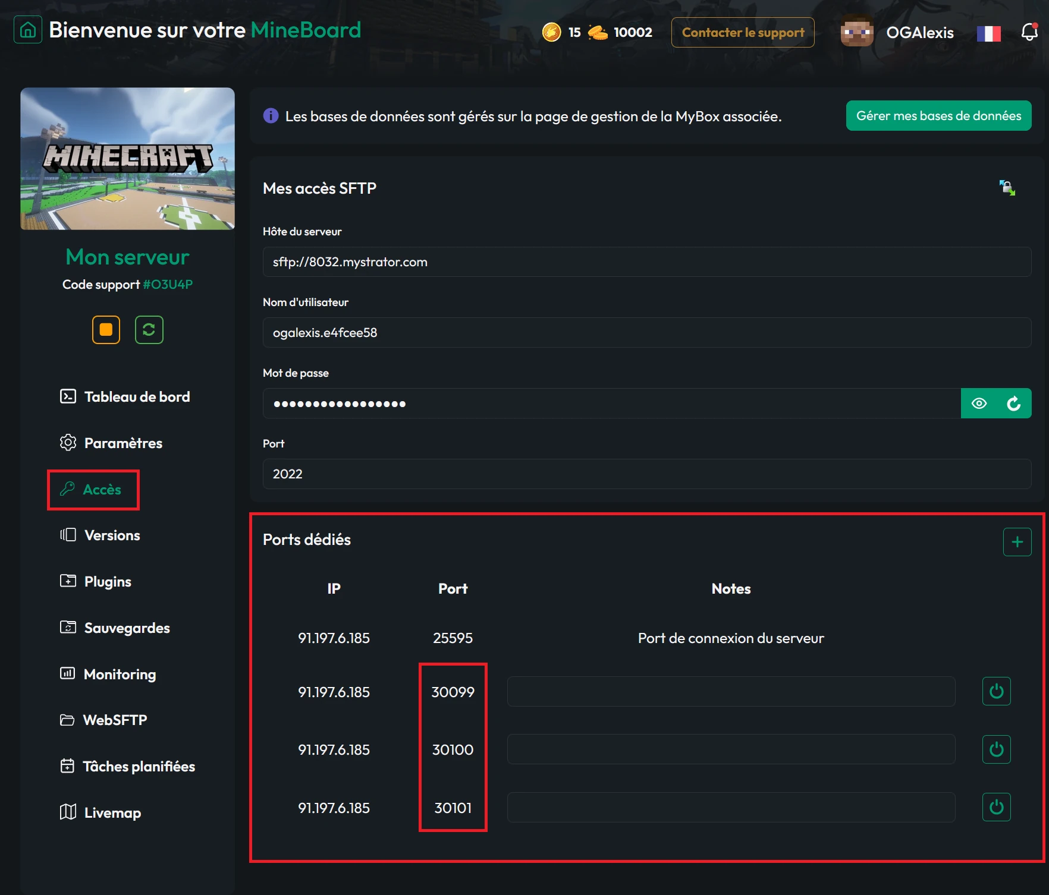Open Sauvegardes page
This screenshot has height=895, width=1049.
pyautogui.click(x=115, y=628)
